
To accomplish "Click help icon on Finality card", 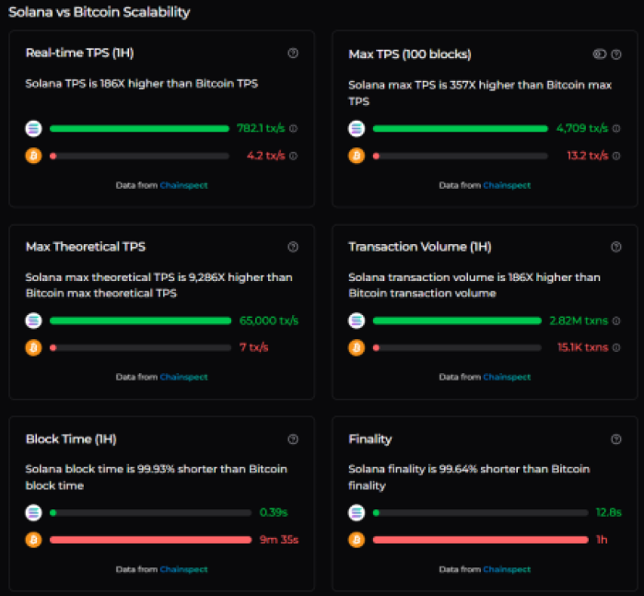I will [x=616, y=439].
